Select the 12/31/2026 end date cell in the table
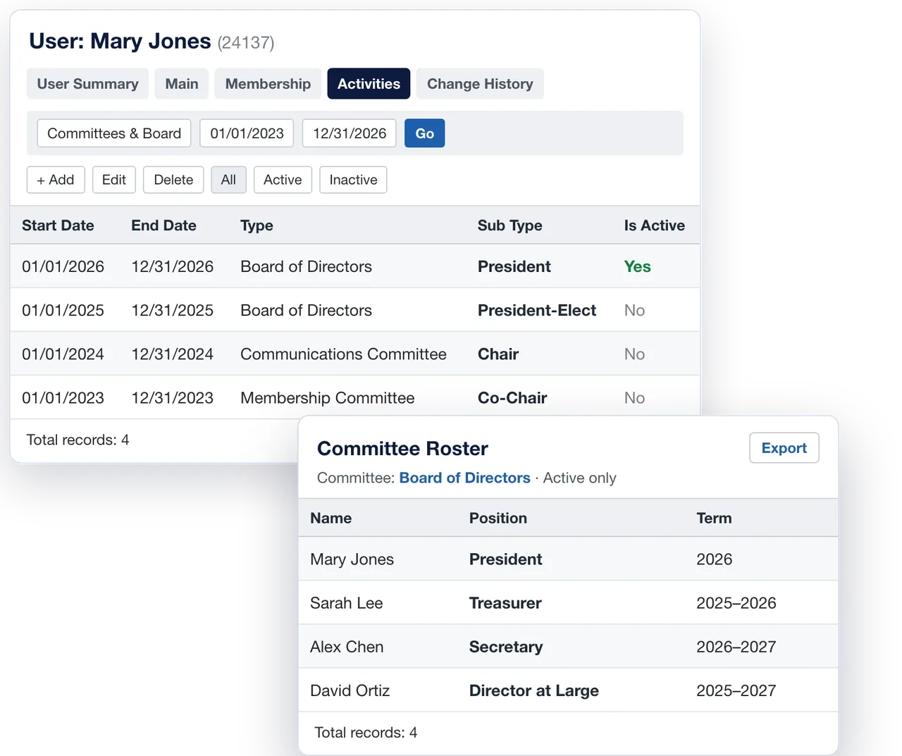Image resolution: width=902 pixels, height=756 pixels. point(172,266)
